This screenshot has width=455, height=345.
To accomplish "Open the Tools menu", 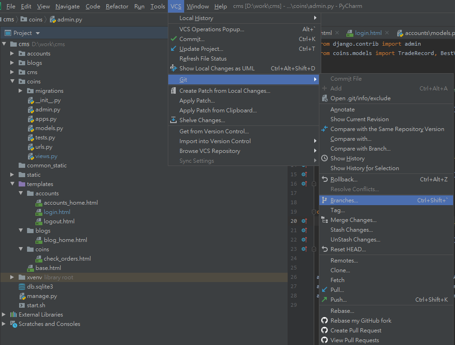I will coord(158,6).
